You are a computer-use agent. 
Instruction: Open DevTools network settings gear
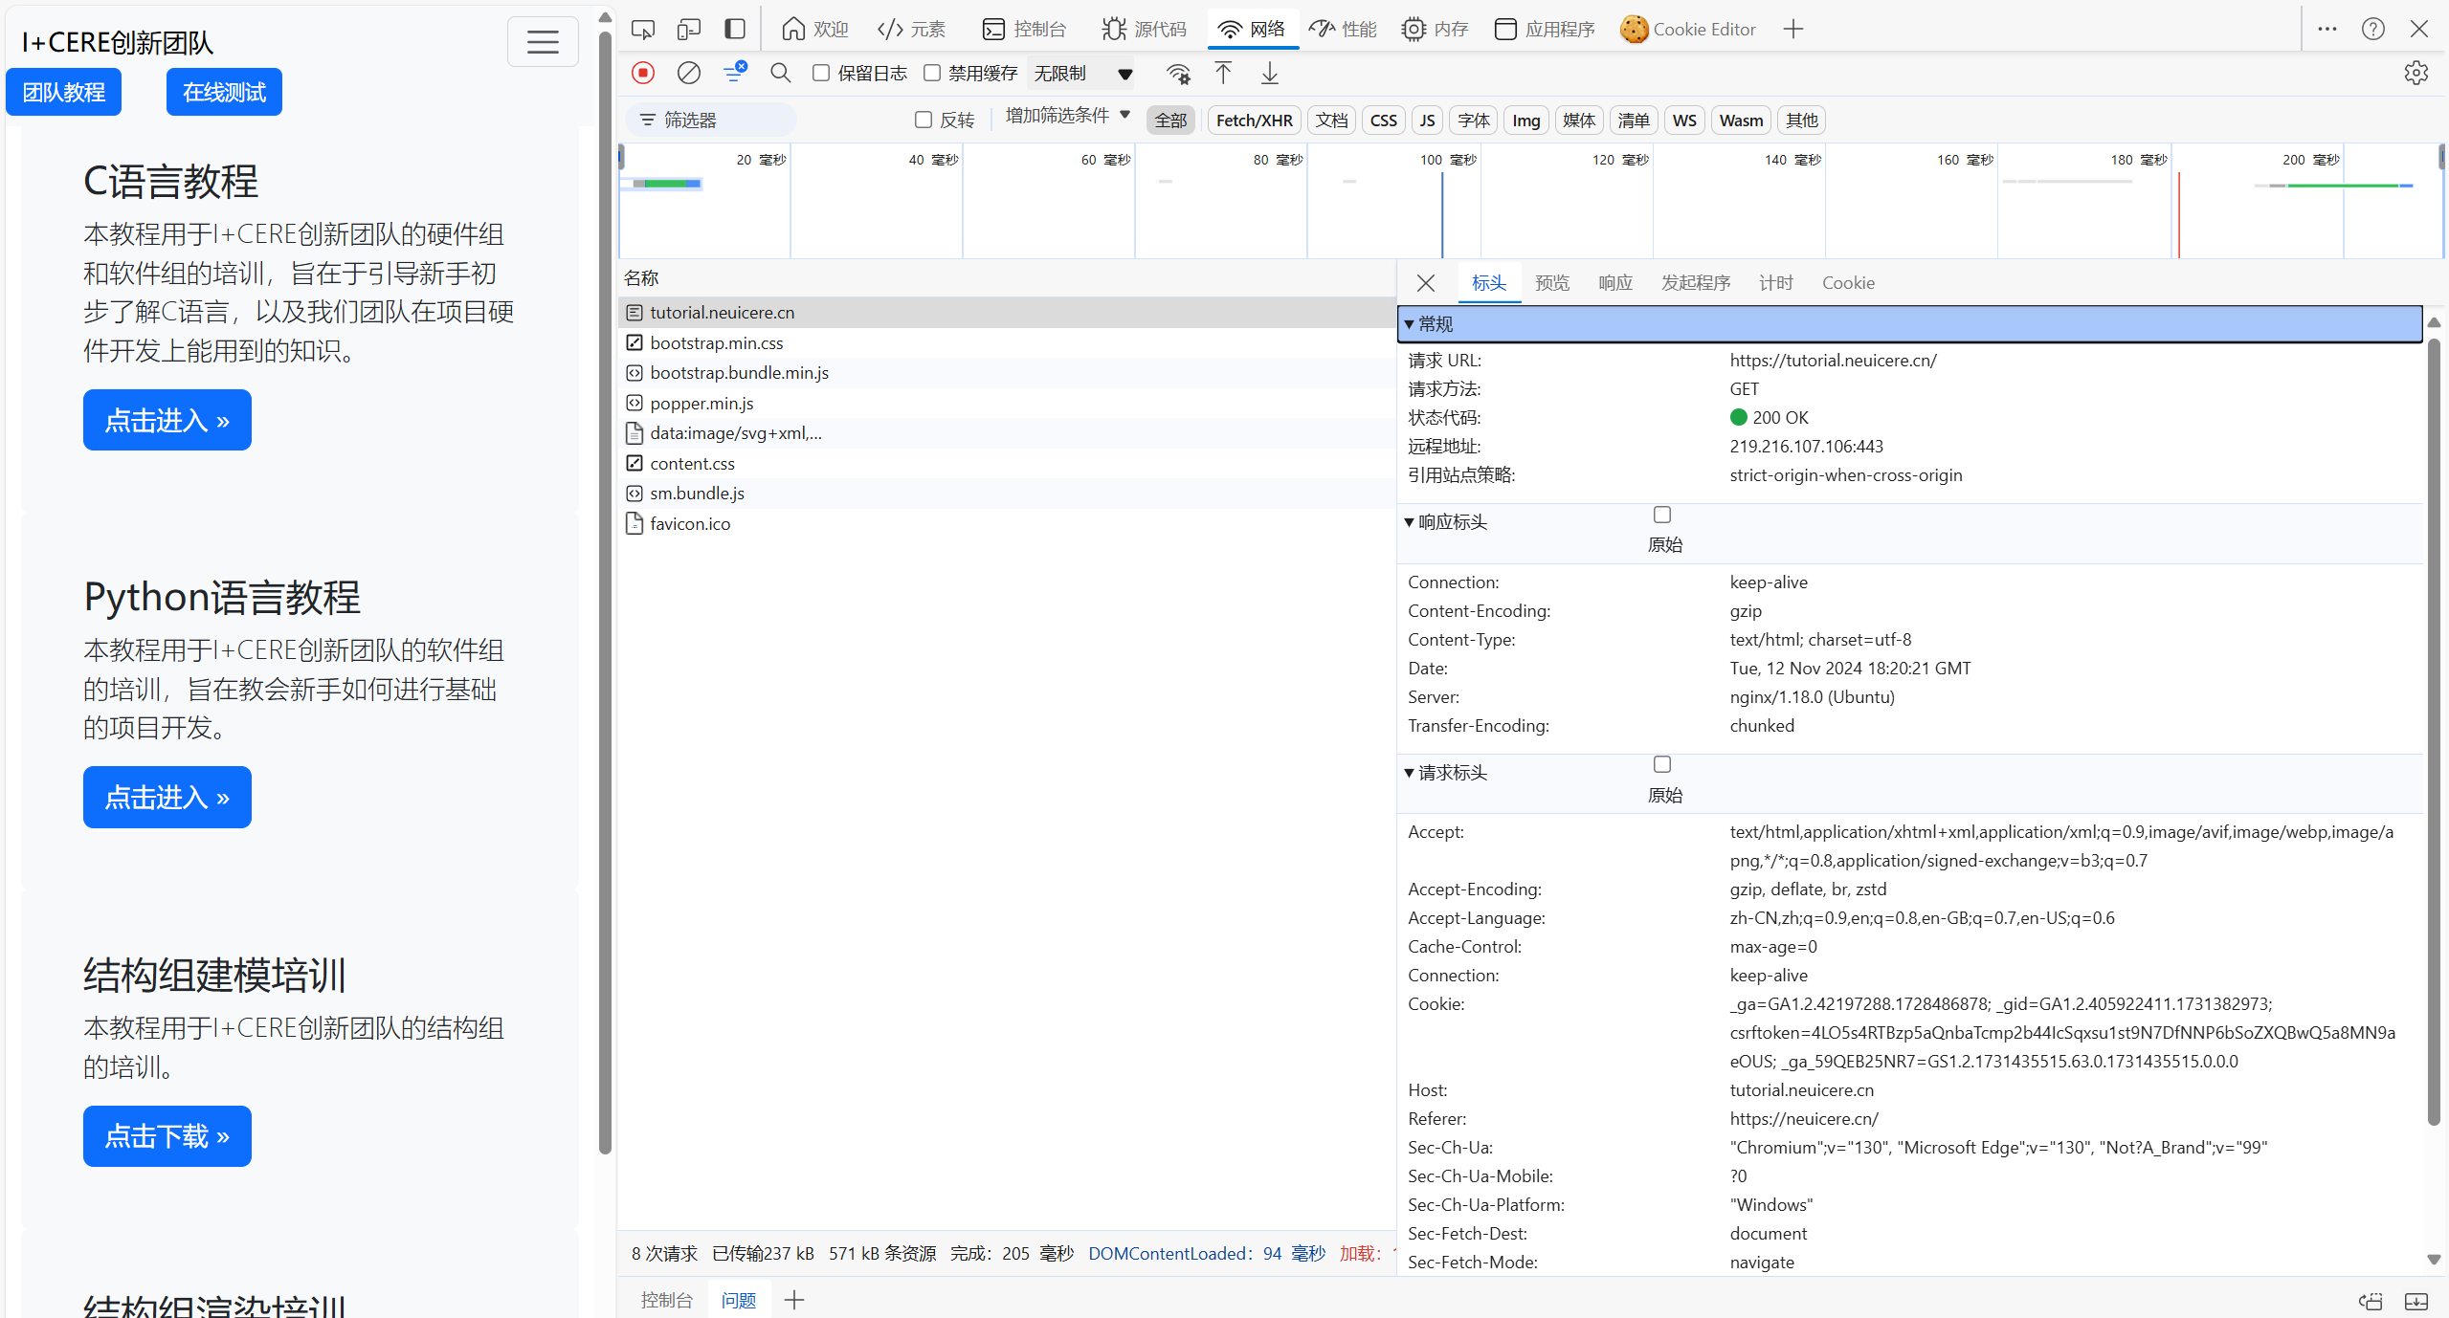pyautogui.click(x=2416, y=73)
